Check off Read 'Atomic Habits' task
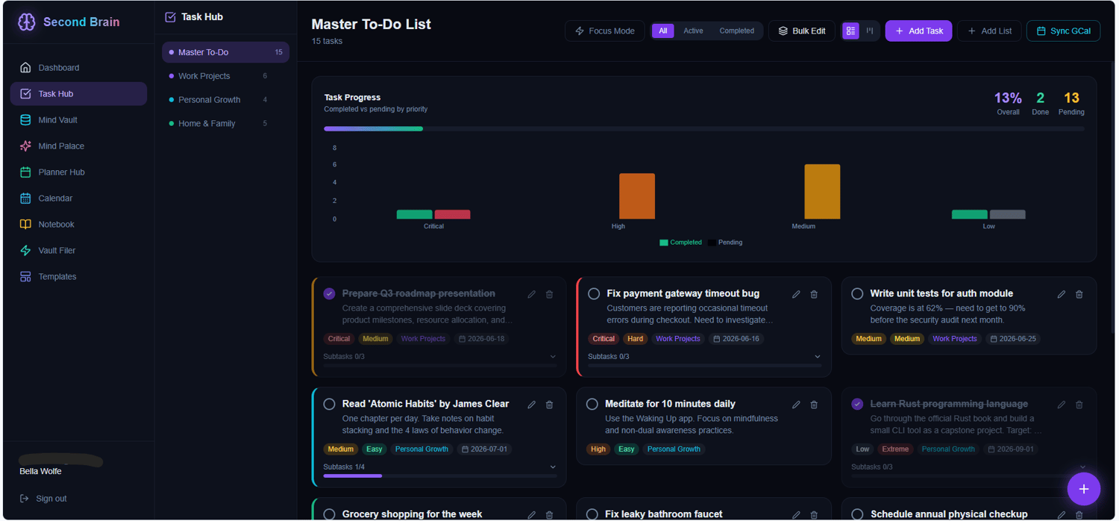The image size is (1119, 521). coord(329,404)
